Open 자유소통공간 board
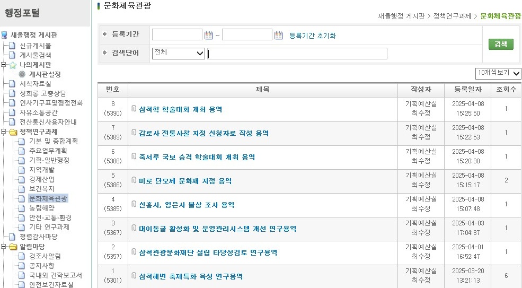 coord(39,112)
